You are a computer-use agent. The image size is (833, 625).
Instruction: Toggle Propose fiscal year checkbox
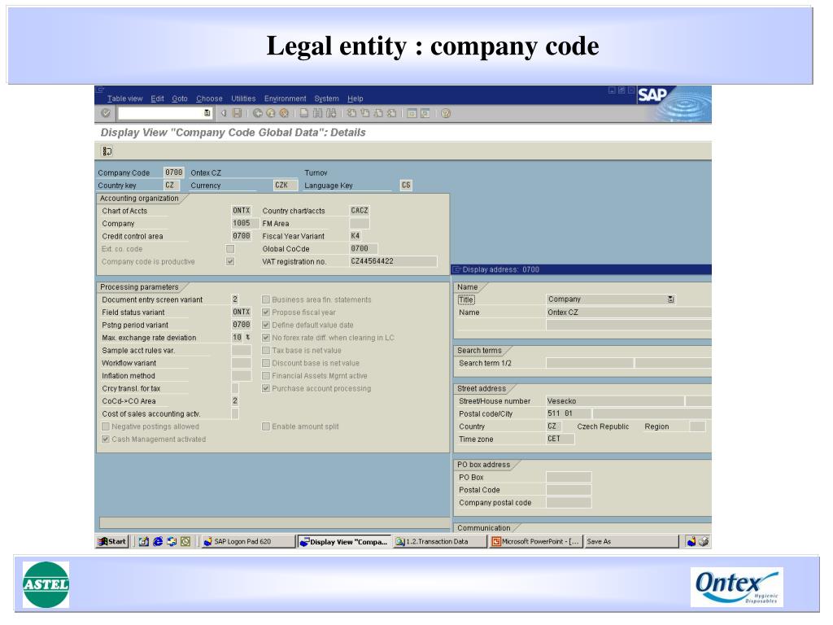tap(266, 312)
